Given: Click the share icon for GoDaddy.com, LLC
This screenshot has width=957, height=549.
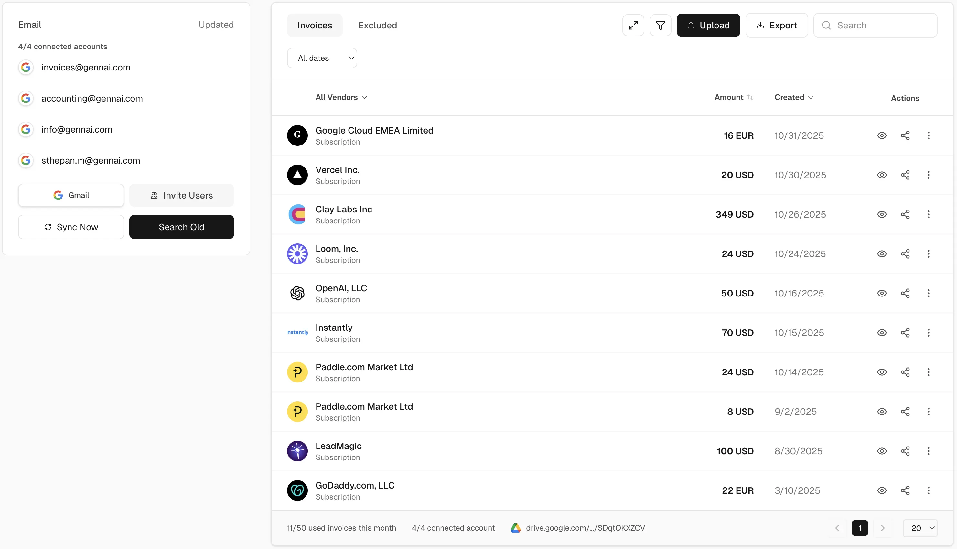Looking at the screenshot, I should (x=906, y=490).
